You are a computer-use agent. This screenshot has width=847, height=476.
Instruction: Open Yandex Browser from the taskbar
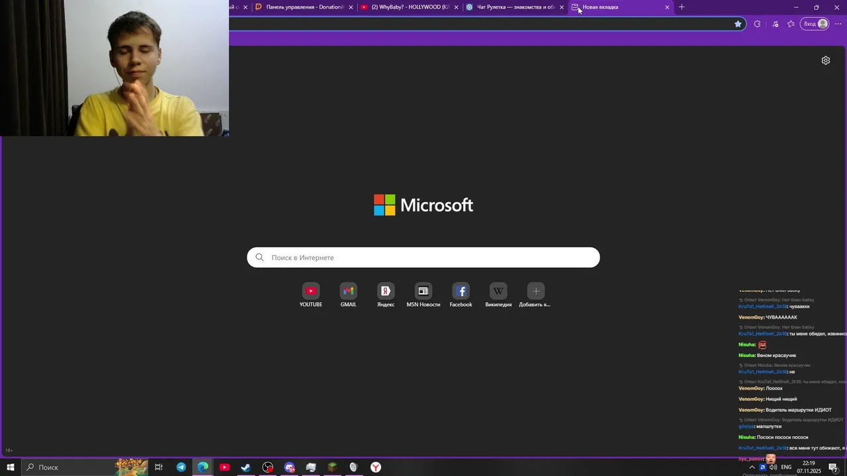click(x=375, y=467)
